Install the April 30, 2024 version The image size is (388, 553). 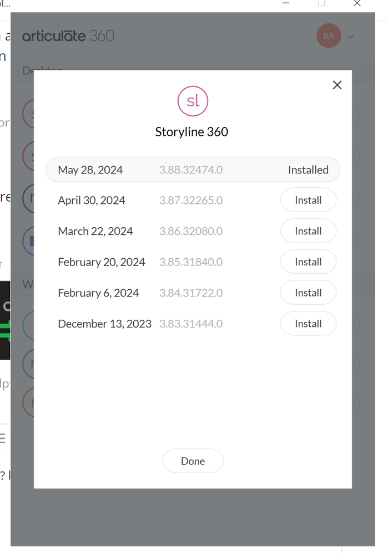(308, 200)
